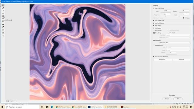Open Microsoft Edge from taskbar
The image size is (194, 109).
tap(52, 107)
